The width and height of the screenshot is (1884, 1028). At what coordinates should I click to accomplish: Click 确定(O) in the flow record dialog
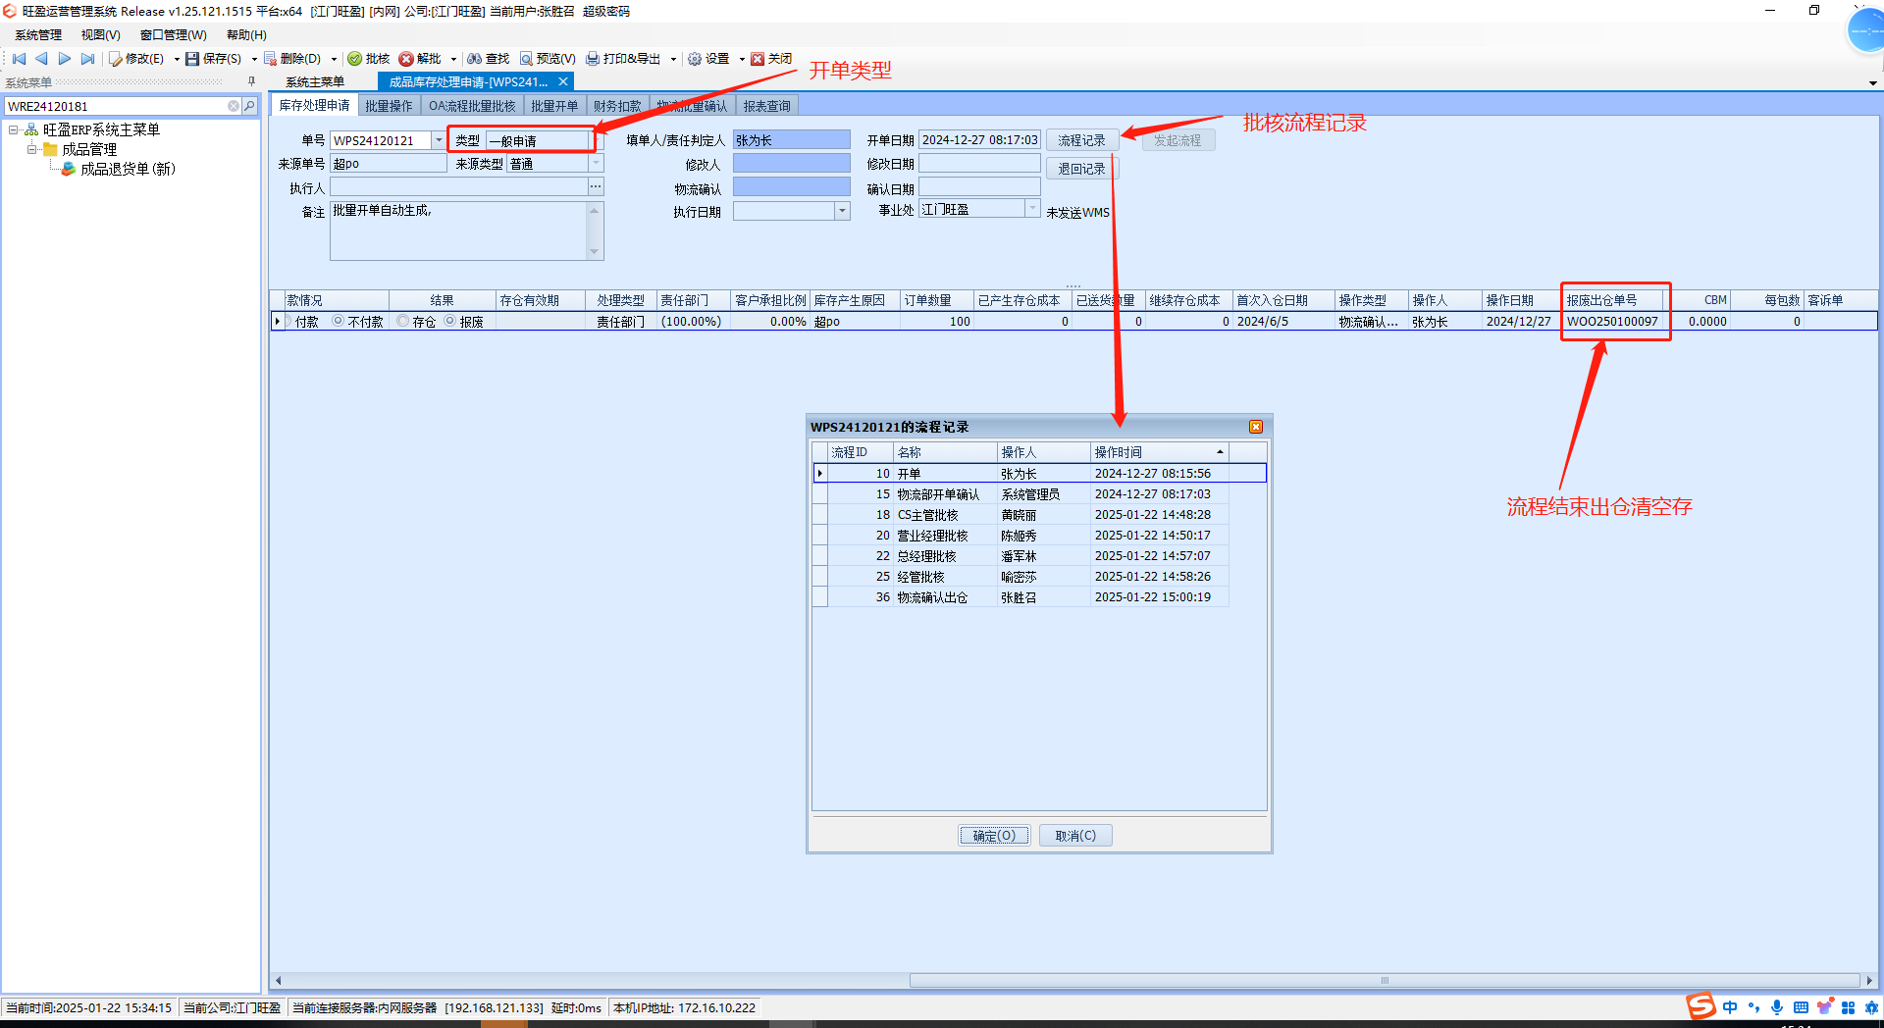[x=994, y=836]
